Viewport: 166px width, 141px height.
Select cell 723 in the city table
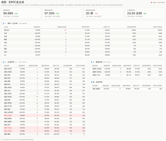click(x=134, y=45)
